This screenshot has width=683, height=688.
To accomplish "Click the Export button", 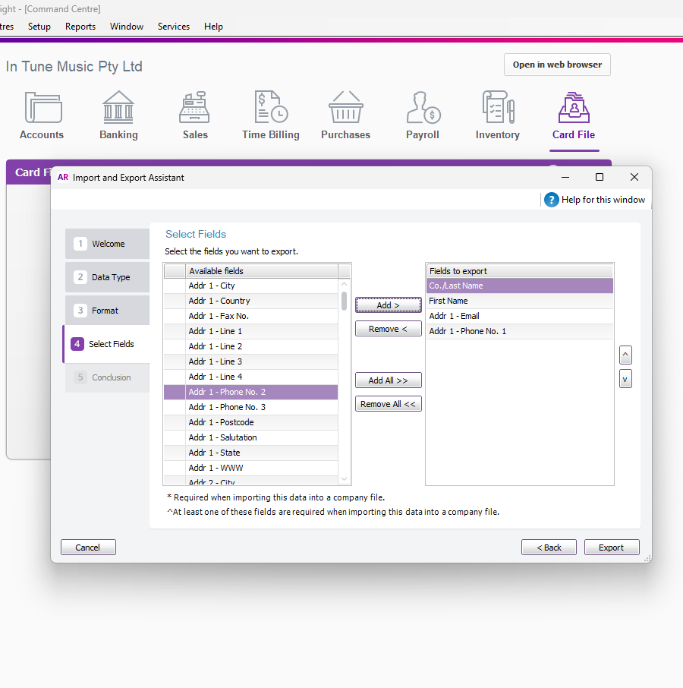I will click(x=612, y=547).
